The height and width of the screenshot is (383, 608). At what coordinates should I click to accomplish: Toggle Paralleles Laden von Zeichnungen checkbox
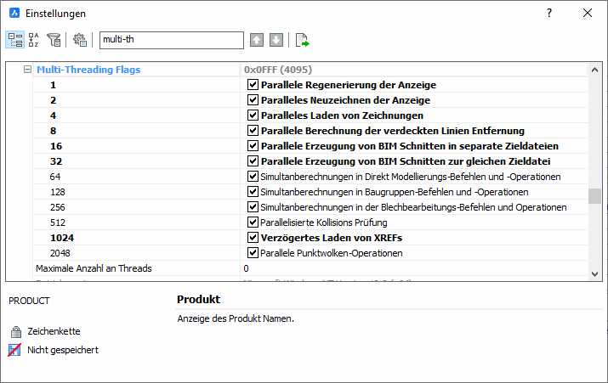pyautogui.click(x=253, y=115)
